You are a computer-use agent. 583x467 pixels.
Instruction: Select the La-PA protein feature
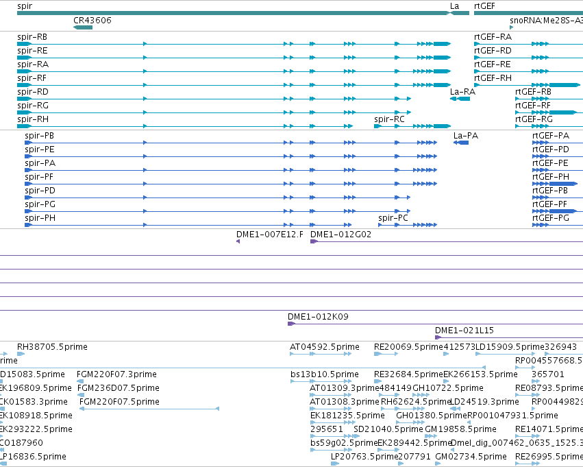[x=461, y=143]
